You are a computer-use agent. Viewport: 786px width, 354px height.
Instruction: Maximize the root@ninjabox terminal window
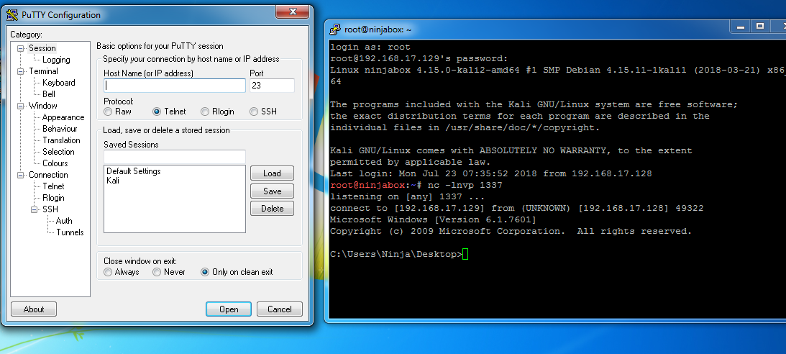click(760, 27)
